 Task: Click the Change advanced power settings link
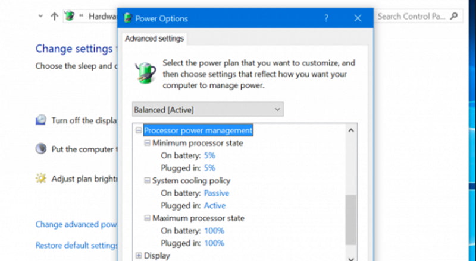click(76, 224)
